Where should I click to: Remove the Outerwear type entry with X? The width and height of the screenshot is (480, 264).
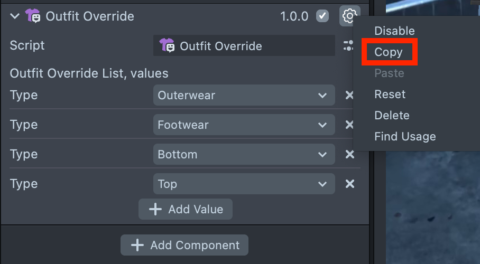coord(349,96)
